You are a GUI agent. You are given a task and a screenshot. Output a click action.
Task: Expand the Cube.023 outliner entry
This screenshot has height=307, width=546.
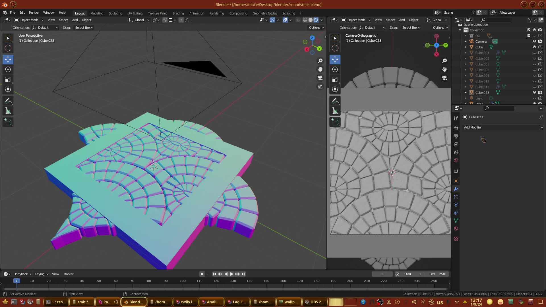466,92
